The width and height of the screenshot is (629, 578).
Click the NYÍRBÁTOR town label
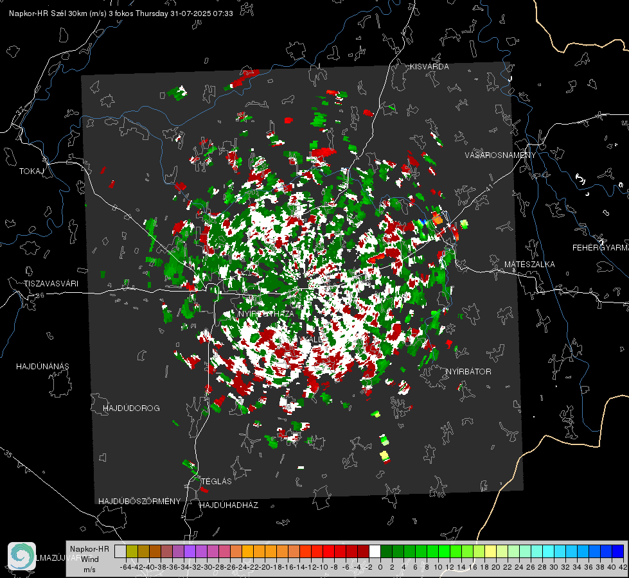tap(468, 372)
